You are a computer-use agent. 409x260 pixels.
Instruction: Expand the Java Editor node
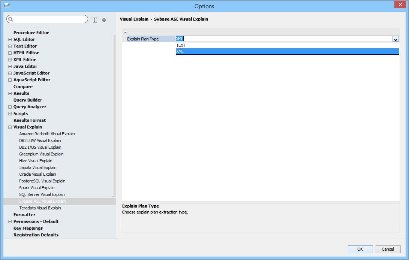click(10, 67)
